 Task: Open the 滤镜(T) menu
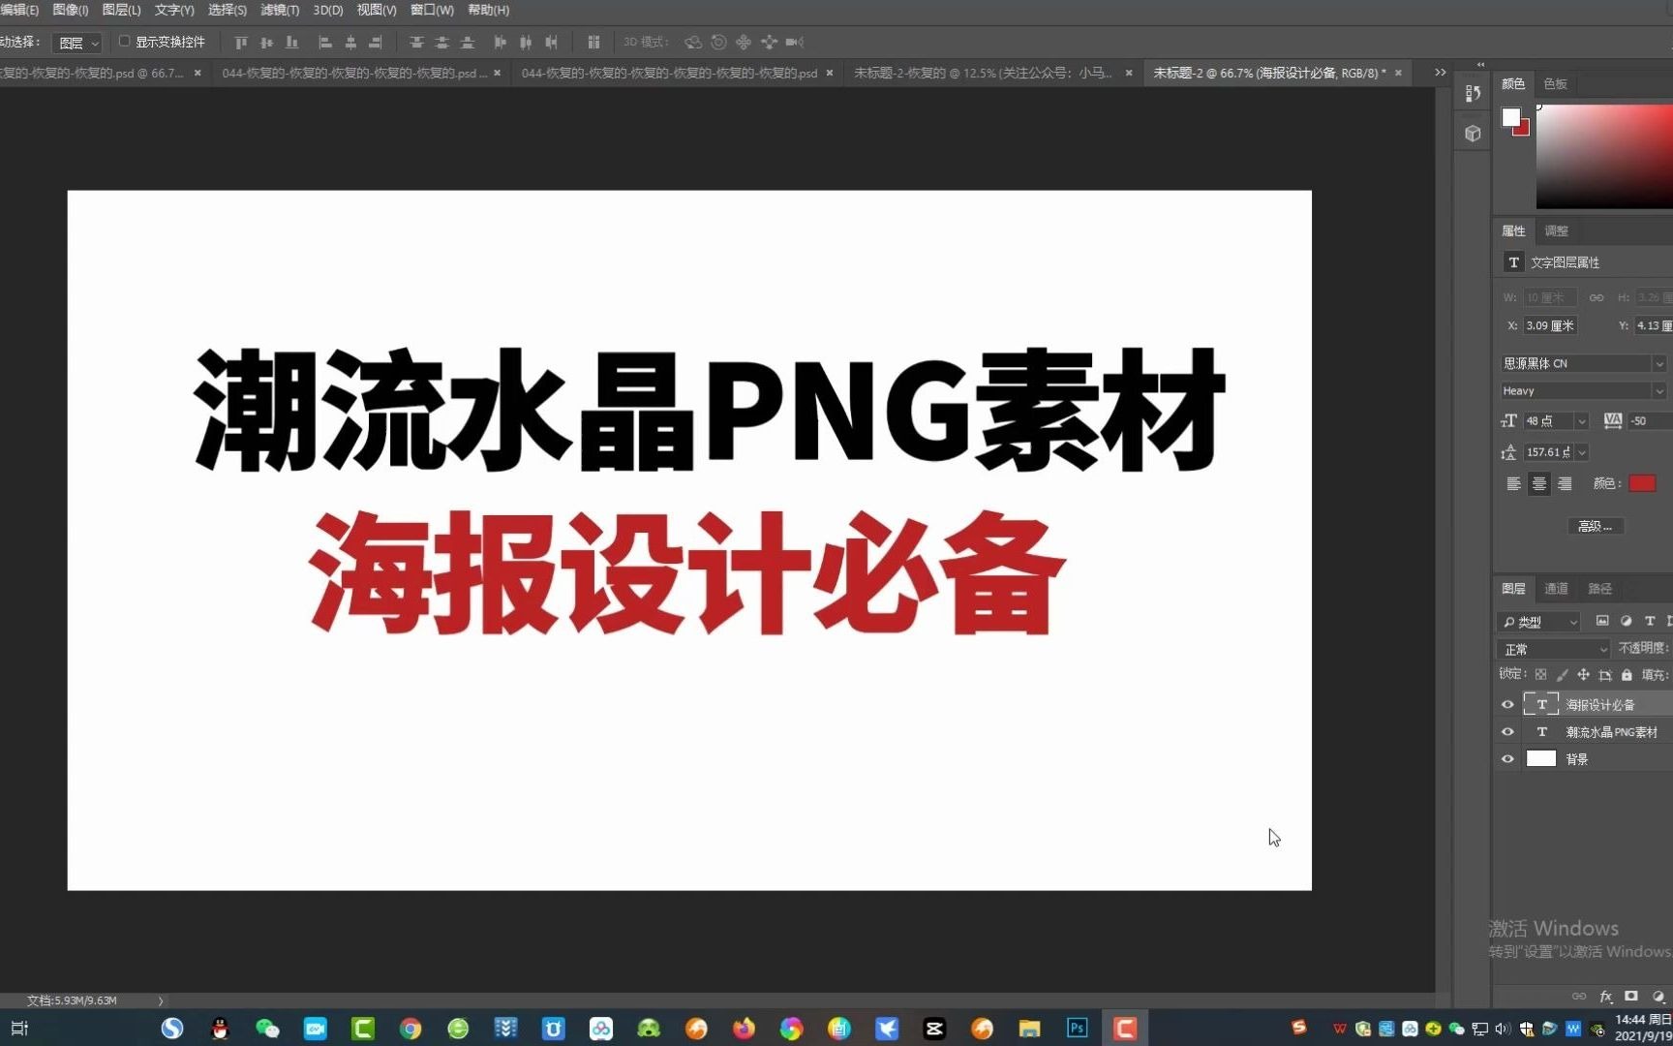[280, 10]
